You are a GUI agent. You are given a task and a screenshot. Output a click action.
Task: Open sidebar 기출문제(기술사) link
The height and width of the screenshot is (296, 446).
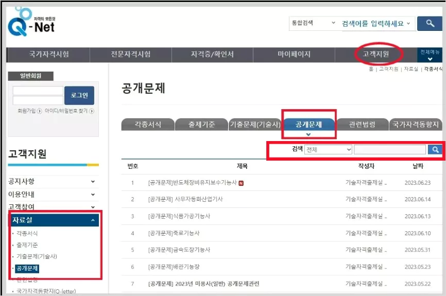(37, 256)
